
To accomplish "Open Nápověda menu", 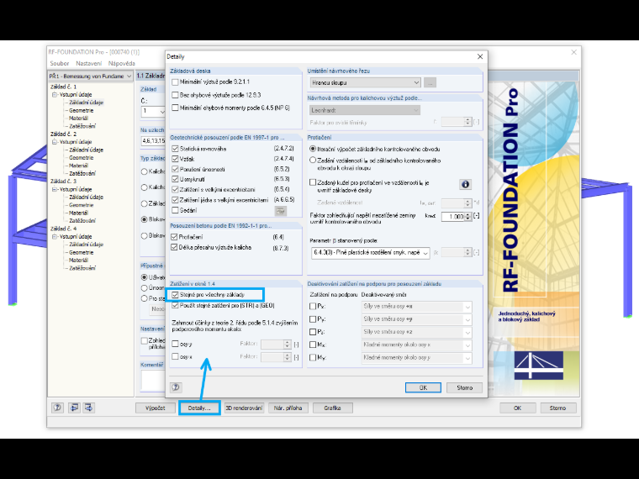I will point(121,64).
